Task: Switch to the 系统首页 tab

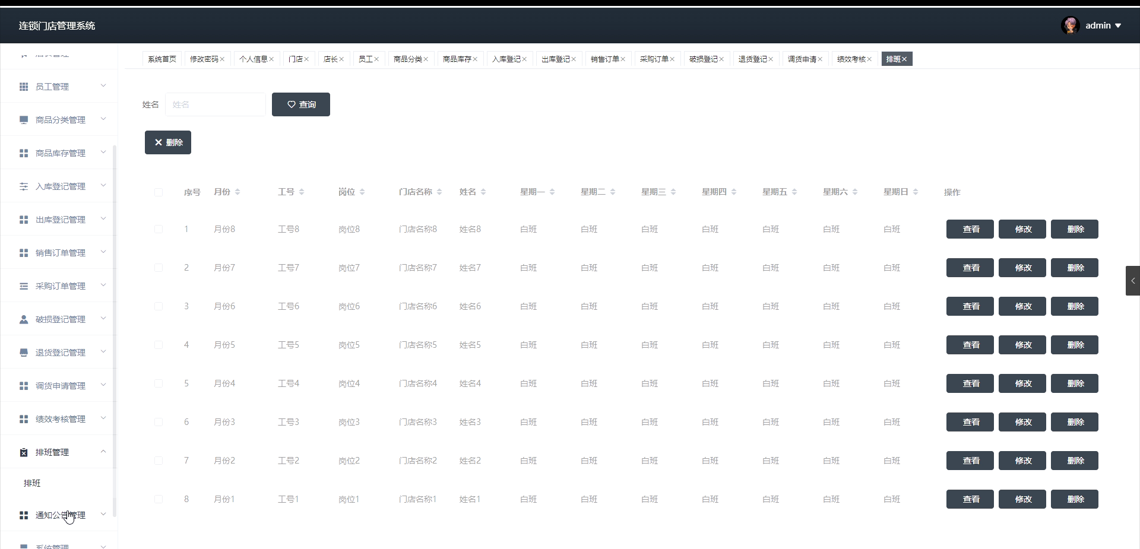Action: click(161, 59)
